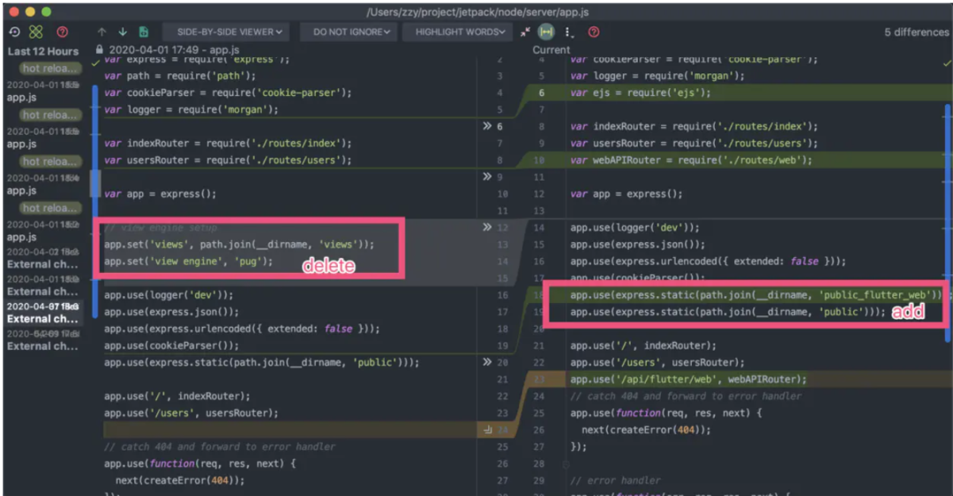
Task: Go to previous difference with up arrow
Action: pyautogui.click(x=102, y=32)
